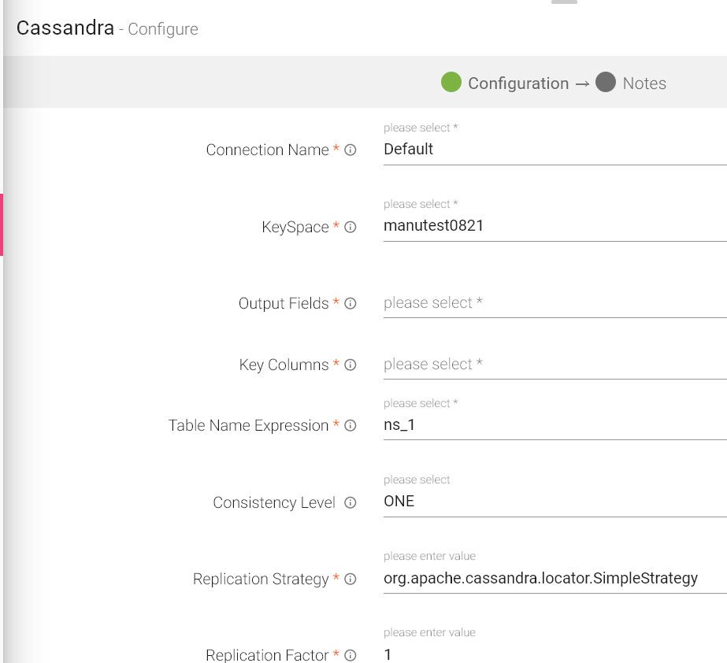Image resolution: width=727 pixels, height=663 pixels.
Task: Click the Replication Strategy text field
Action: pos(554,579)
